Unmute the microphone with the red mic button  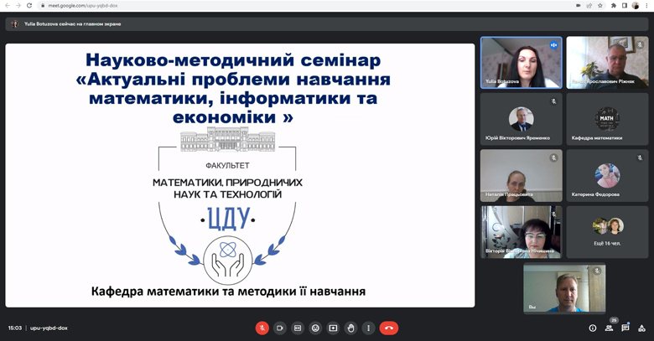point(262,328)
